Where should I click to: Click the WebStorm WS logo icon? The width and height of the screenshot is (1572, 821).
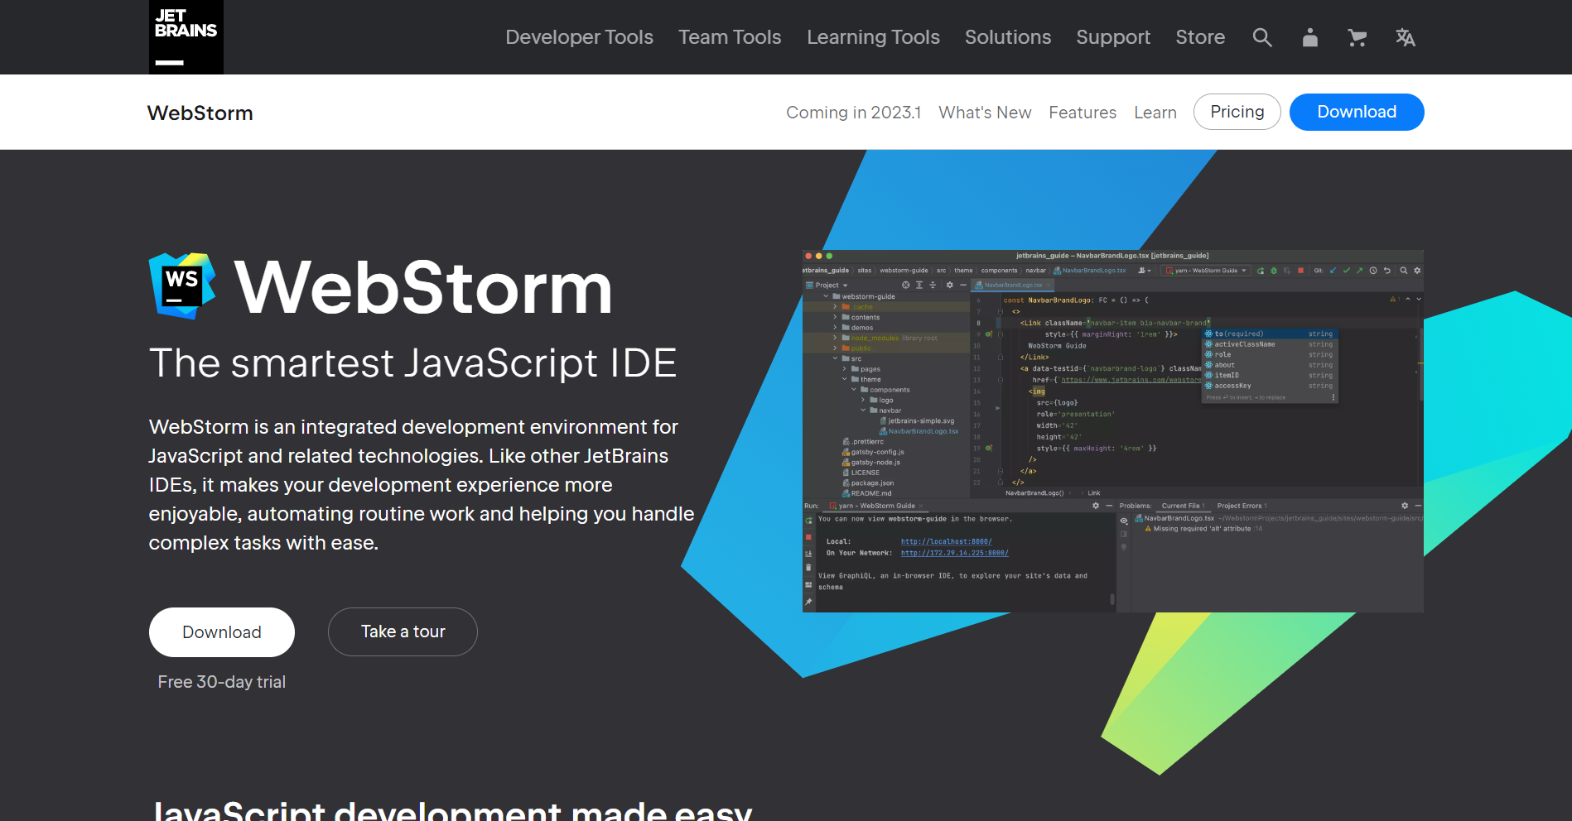pos(182,286)
